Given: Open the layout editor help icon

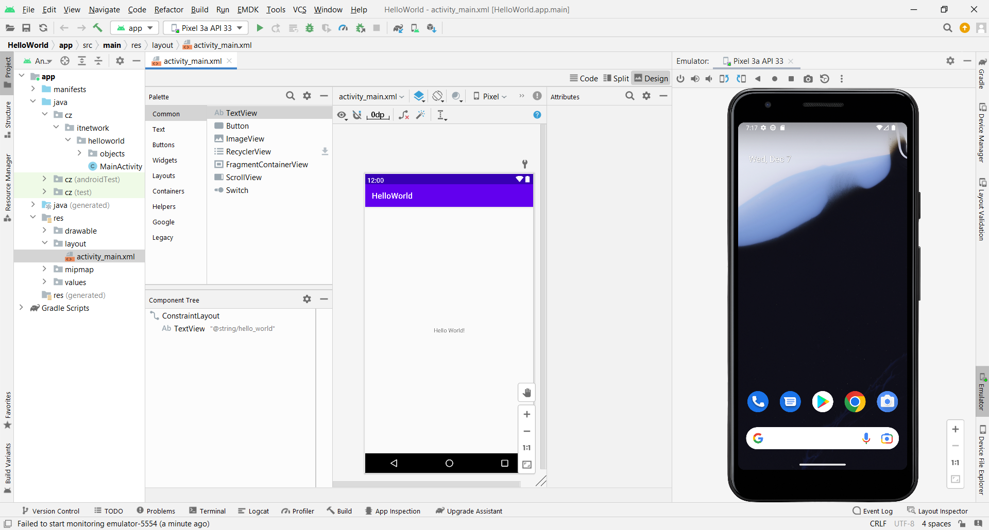Looking at the screenshot, I should [537, 115].
